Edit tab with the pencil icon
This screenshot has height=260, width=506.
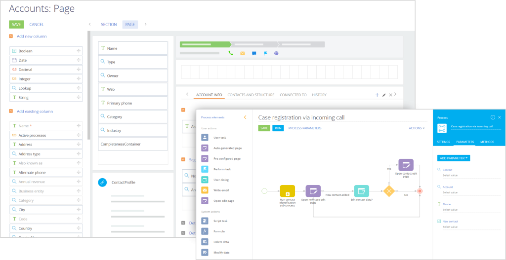pos(384,95)
